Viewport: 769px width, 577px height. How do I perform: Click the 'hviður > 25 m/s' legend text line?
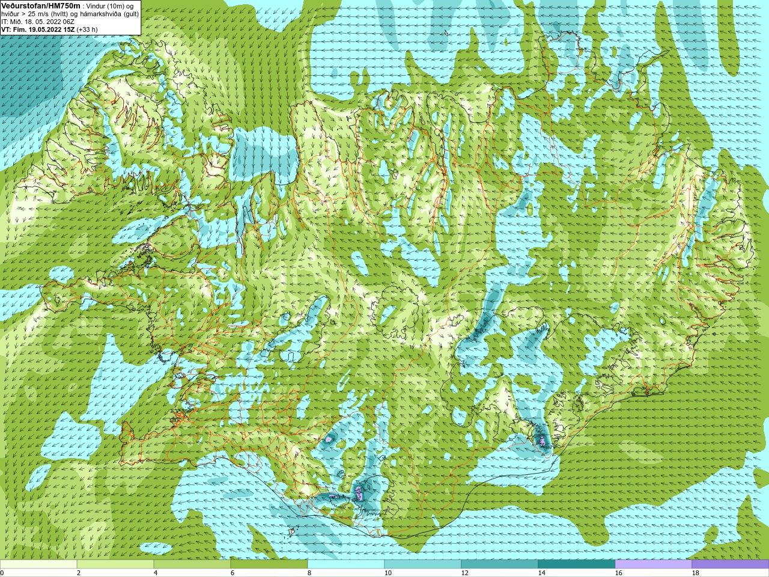70,14
